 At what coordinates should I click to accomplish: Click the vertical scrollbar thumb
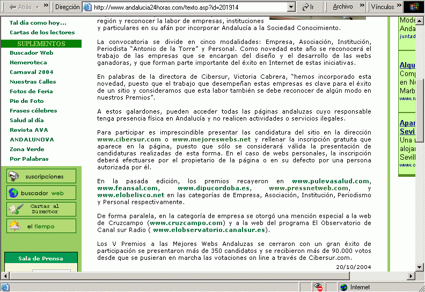pos(420,110)
